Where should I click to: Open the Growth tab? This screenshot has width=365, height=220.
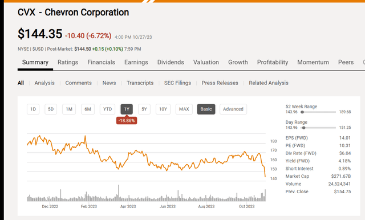click(238, 62)
